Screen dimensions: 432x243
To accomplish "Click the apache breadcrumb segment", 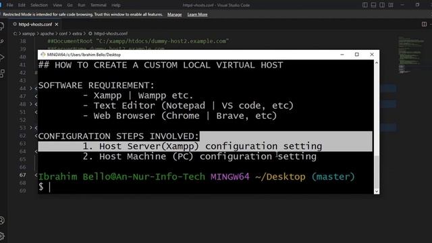I will pos(47,34).
